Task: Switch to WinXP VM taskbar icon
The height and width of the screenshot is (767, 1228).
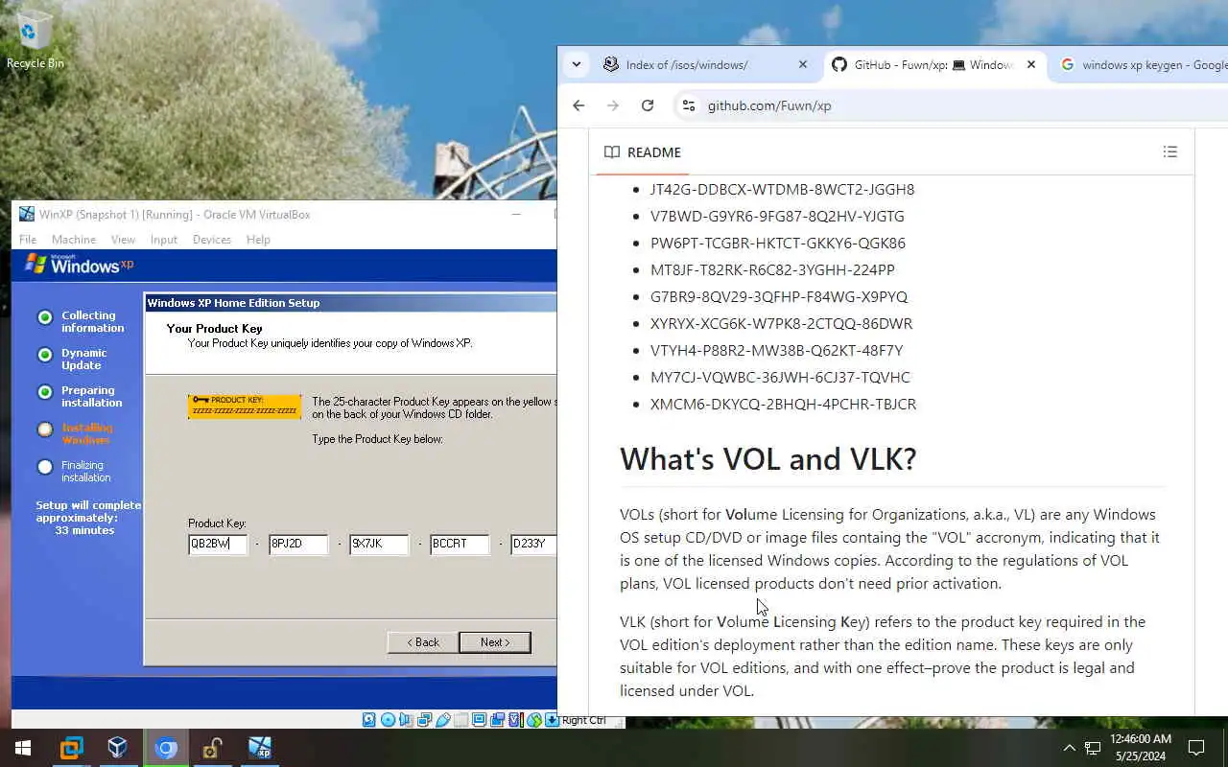Action: coord(259,748)
